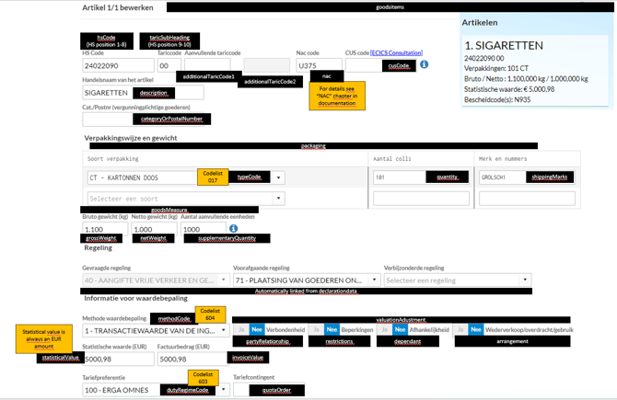Click the Artikelen panel heading
This screenshot has height=400, width=617.
click(x=480, y=22)
